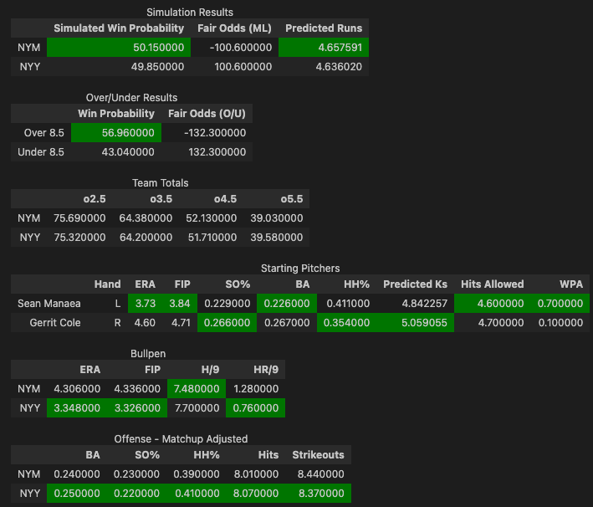Click the Predicted Runs column header

click(x=324, y=28)
